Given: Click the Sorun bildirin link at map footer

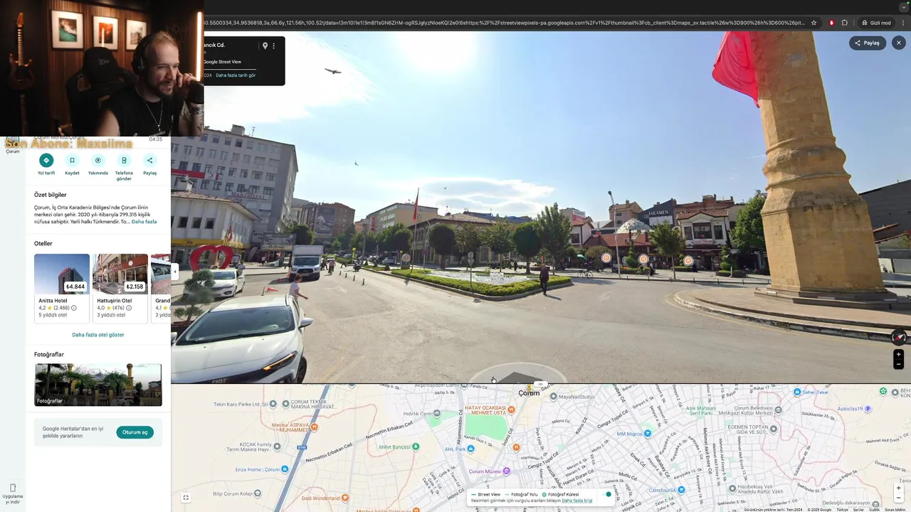Looking at the screenshot, I should point(895,509).
